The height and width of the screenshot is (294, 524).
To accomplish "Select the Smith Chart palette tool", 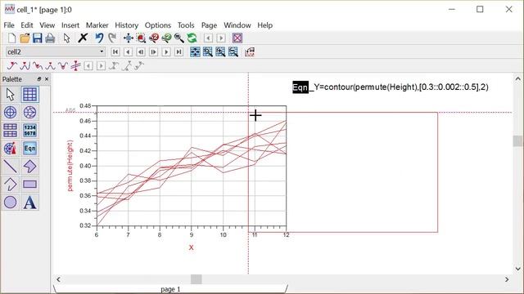I will point(29,113).
